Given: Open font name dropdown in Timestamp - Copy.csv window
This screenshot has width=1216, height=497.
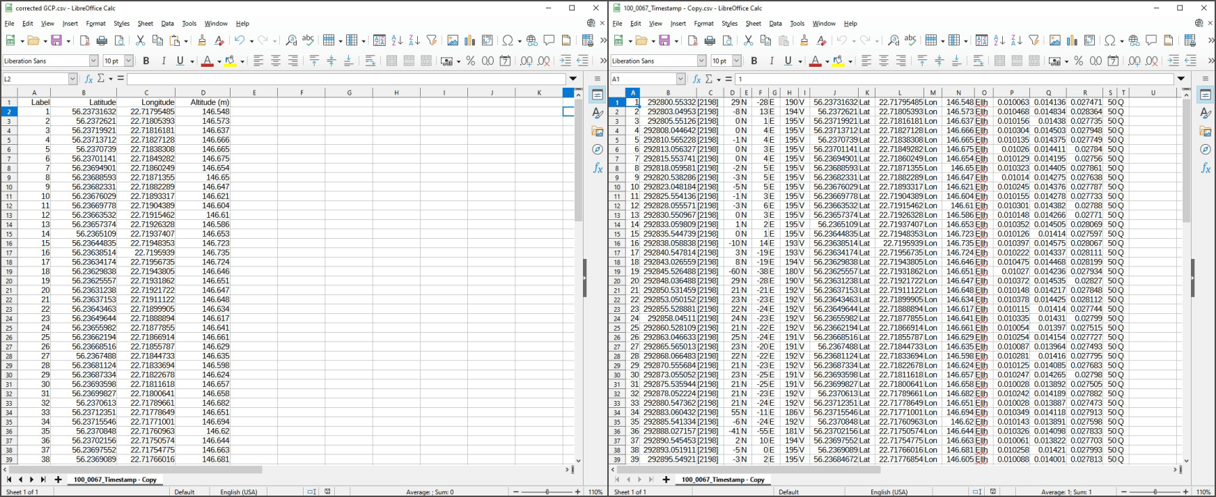Looking at the screenshot, I should tap(701, 61).
